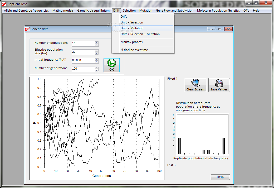Image resolution: width=274 pixels, height=188 pixels.
Task: Close the Genetic drift window
Action: 228,29
